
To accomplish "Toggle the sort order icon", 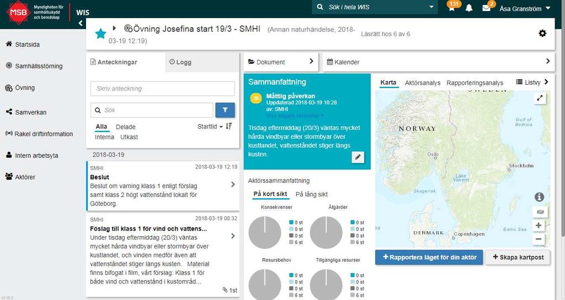I will 229,126.
